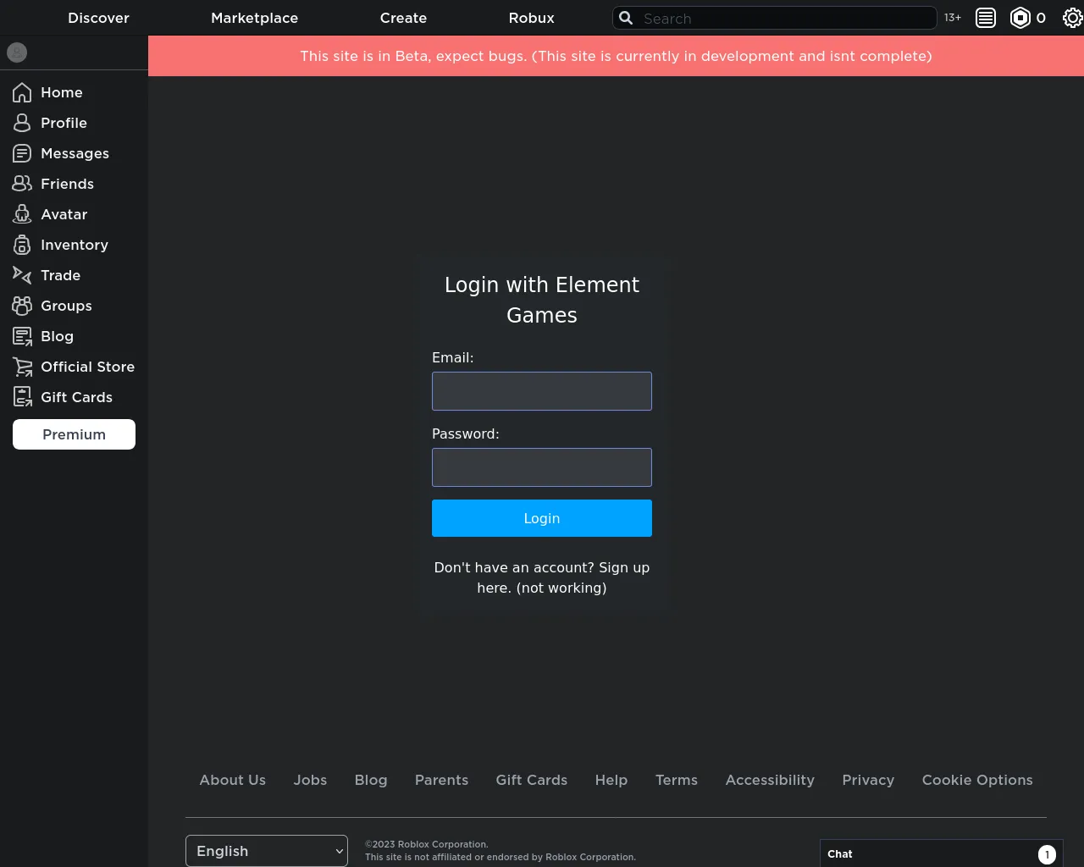The image size is (1084, 867).
Task: Click the Robux balance value 0
Action: (x=1041, y=18)
